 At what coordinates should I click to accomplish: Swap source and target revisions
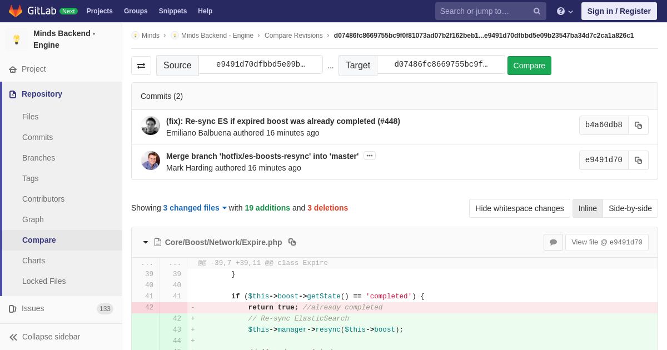click(141, 66)
